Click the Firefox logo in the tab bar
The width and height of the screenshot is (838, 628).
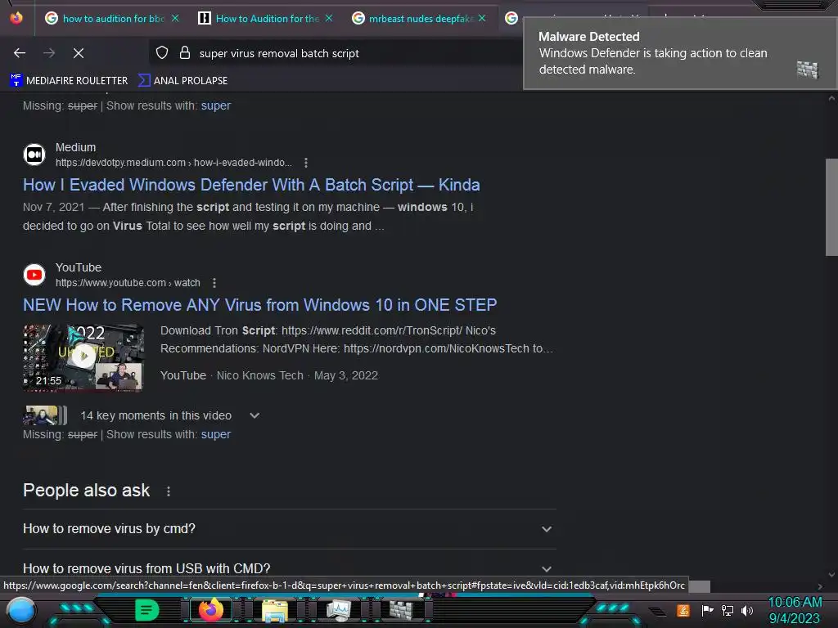16,18
